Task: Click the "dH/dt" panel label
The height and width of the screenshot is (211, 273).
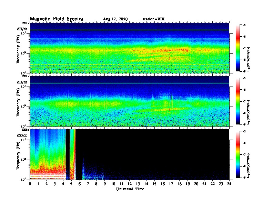Action: pyautogui.click(x=22, y=29)
